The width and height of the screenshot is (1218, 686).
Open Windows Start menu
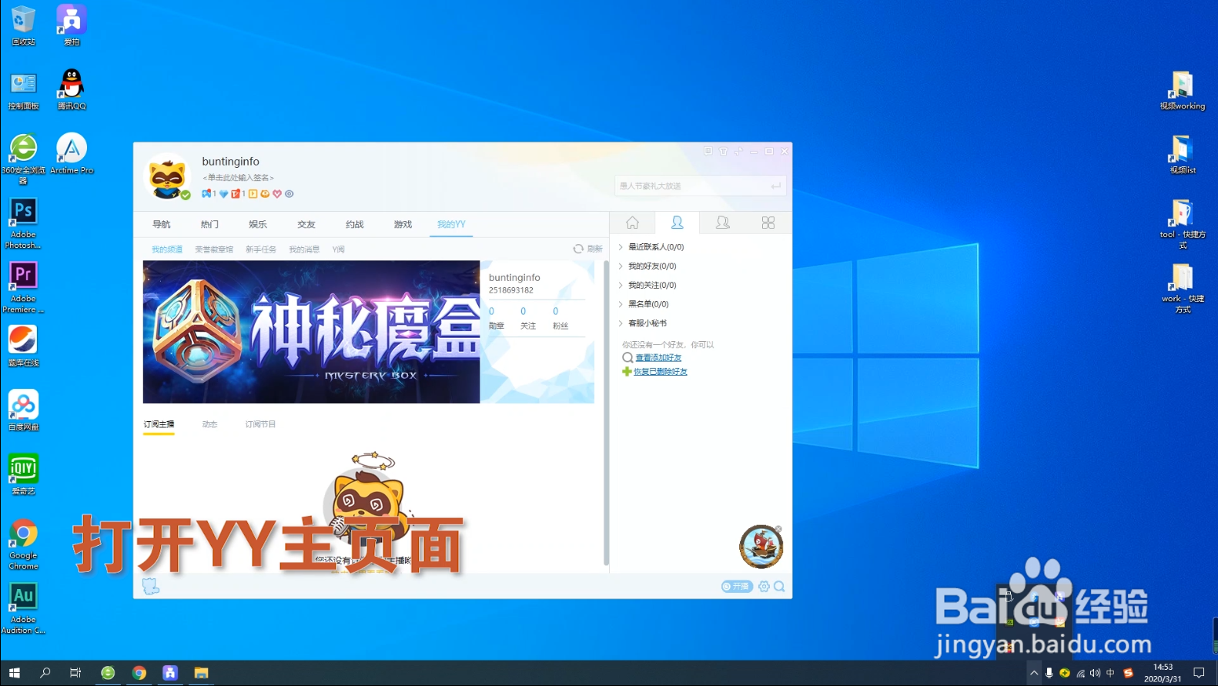(x=14, y=673)
